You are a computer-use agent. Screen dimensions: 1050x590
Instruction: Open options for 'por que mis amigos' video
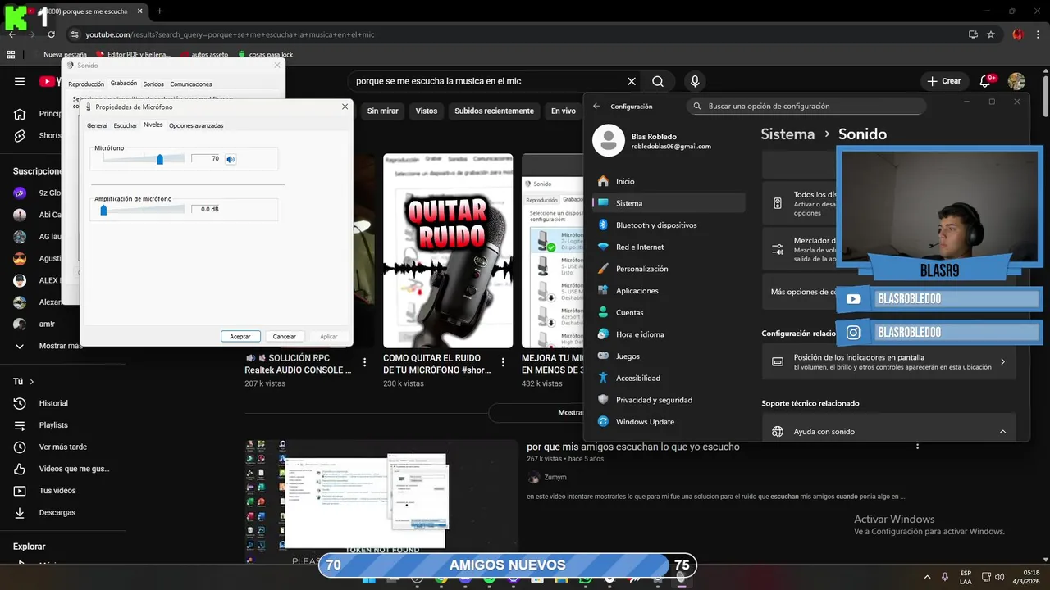917,447
